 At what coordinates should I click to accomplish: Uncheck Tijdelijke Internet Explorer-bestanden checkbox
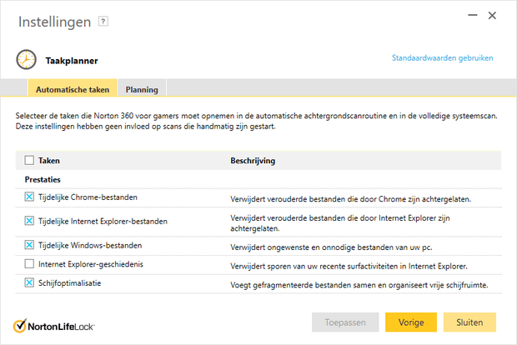coord(29,221)
